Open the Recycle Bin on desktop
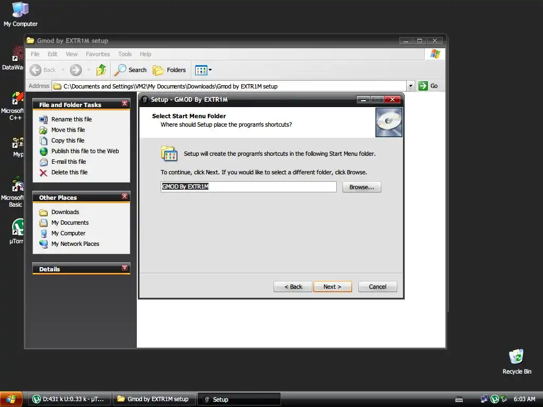The width and height of the screenshot is (543, 407). tap(516, 362)
